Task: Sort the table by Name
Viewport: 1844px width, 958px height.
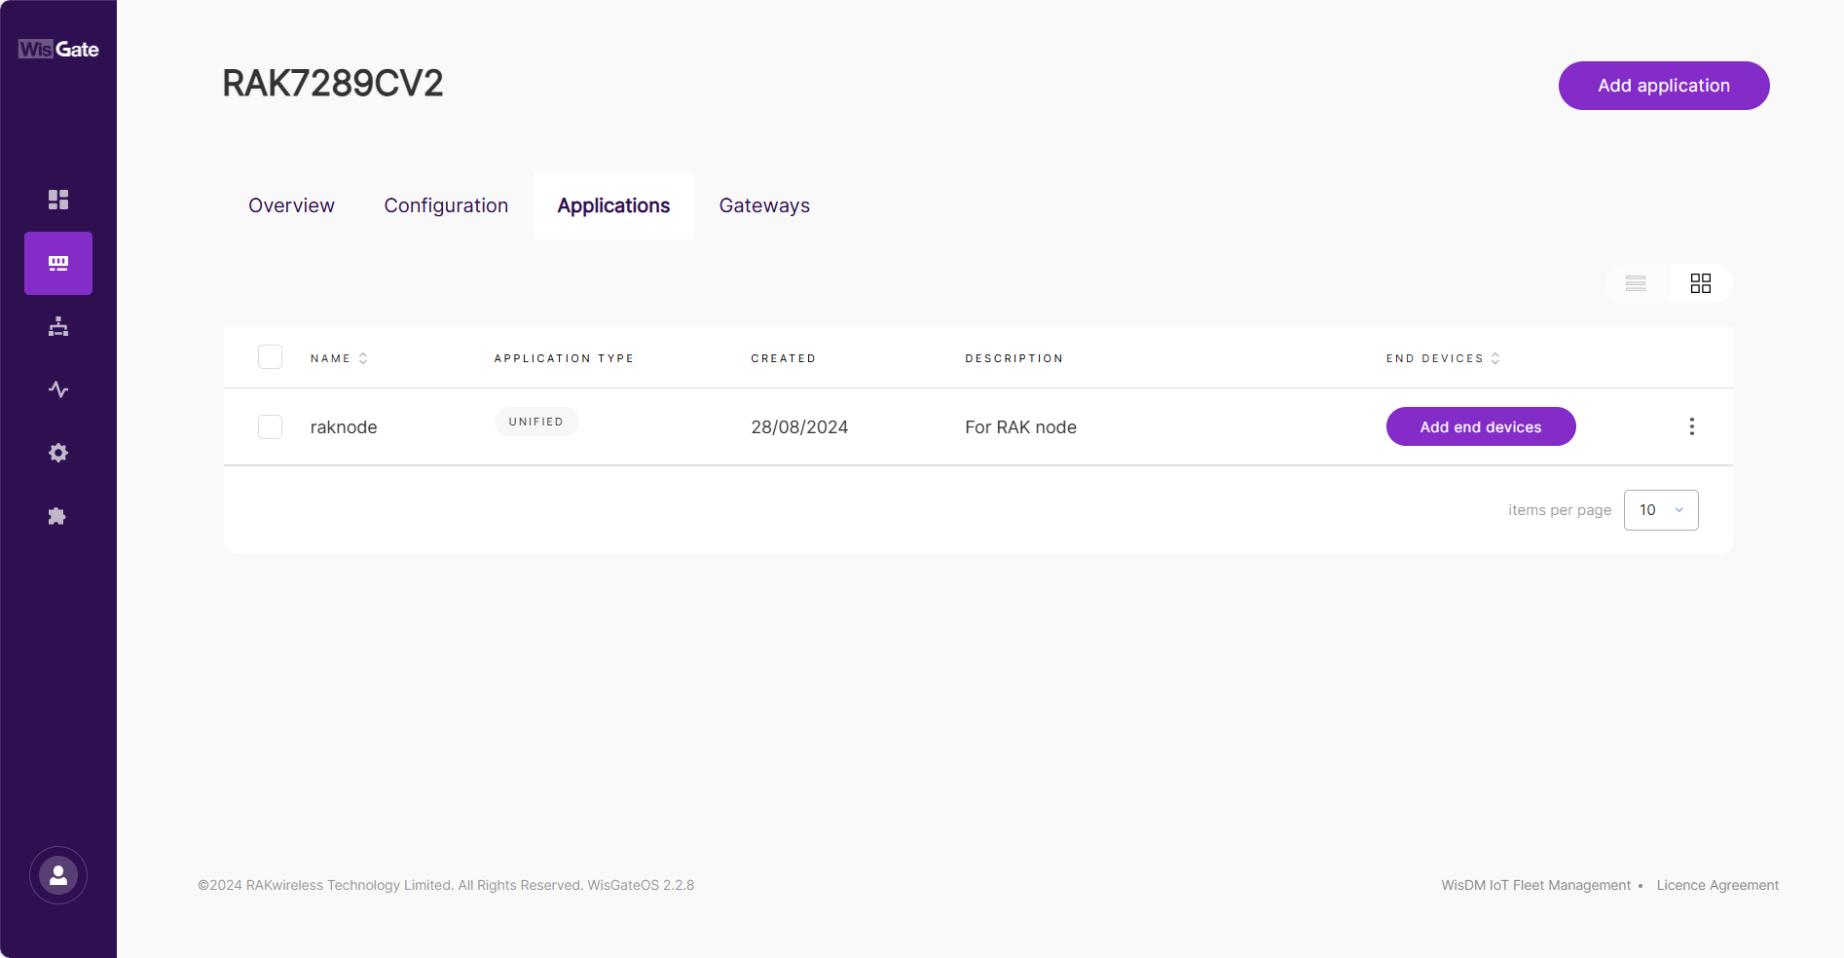Action: 339,358
